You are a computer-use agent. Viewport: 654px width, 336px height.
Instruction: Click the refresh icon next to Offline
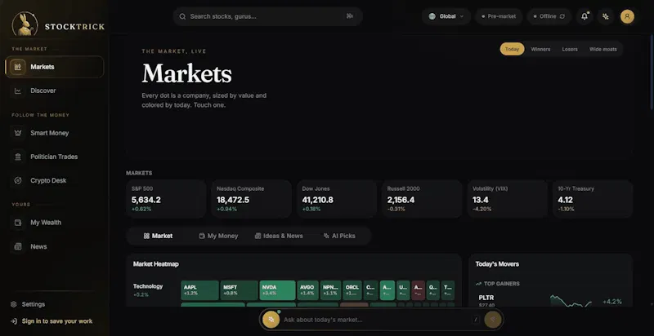point(562,16)
